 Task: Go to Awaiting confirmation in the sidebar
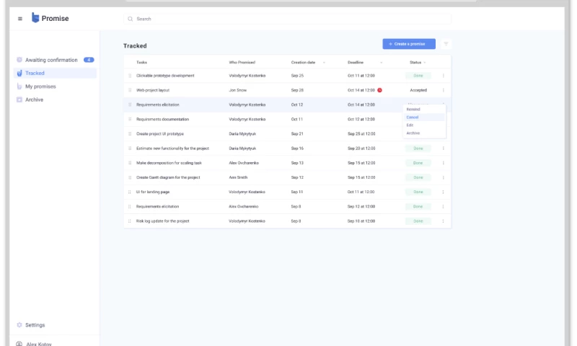(x=55, y=60)
